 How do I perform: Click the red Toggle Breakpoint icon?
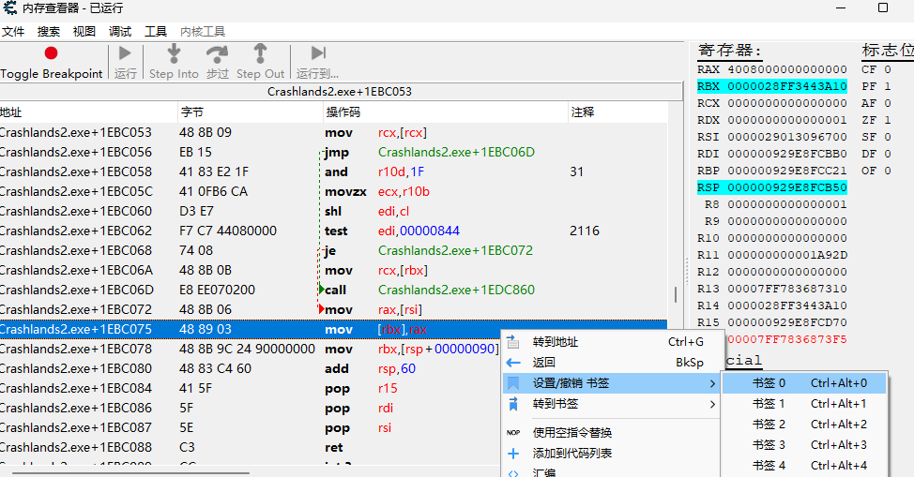52,53
